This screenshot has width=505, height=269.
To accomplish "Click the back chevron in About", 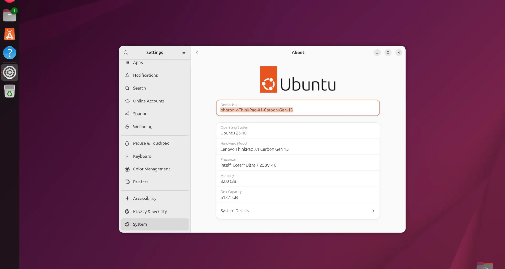I will (x=197, y=53).
